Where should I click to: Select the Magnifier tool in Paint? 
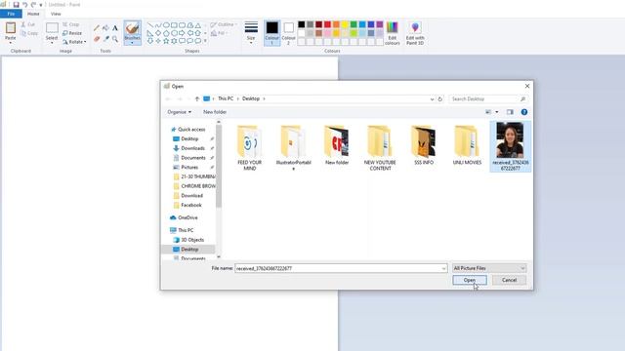point(115,39)
